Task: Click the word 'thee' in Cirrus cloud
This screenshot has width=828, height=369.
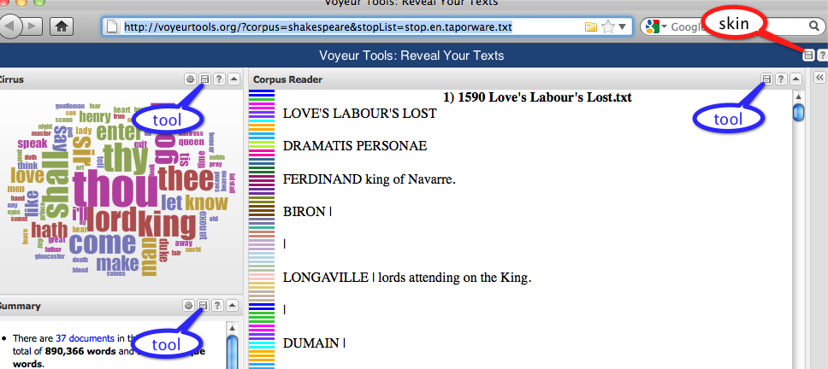Action: (186, 179)
